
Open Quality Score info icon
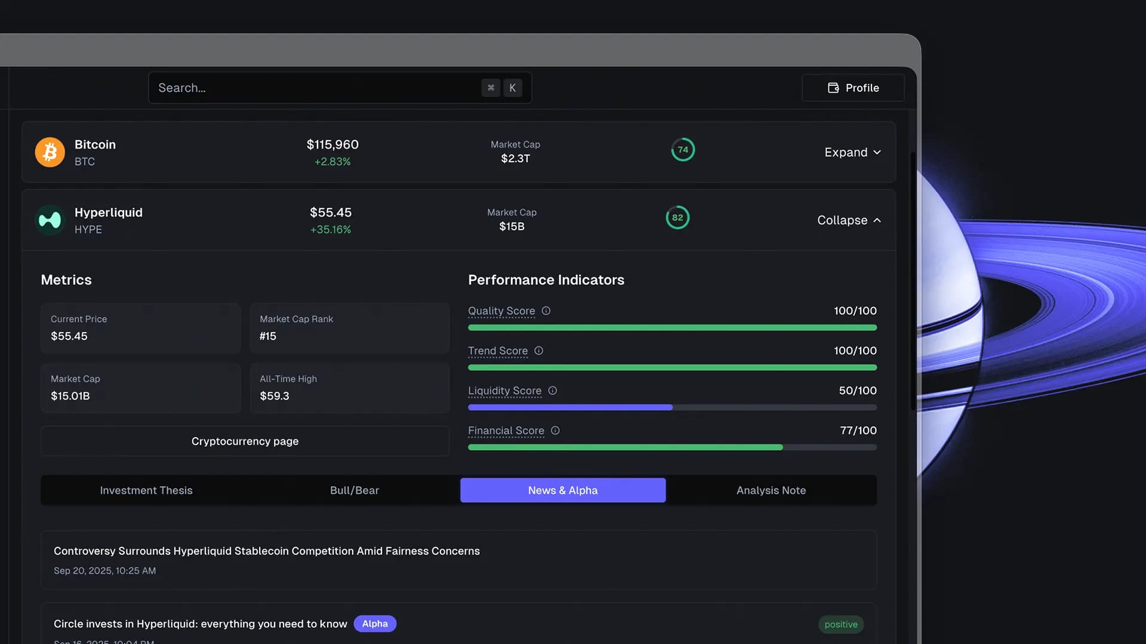pyautogui.click(x=546, y=311)
